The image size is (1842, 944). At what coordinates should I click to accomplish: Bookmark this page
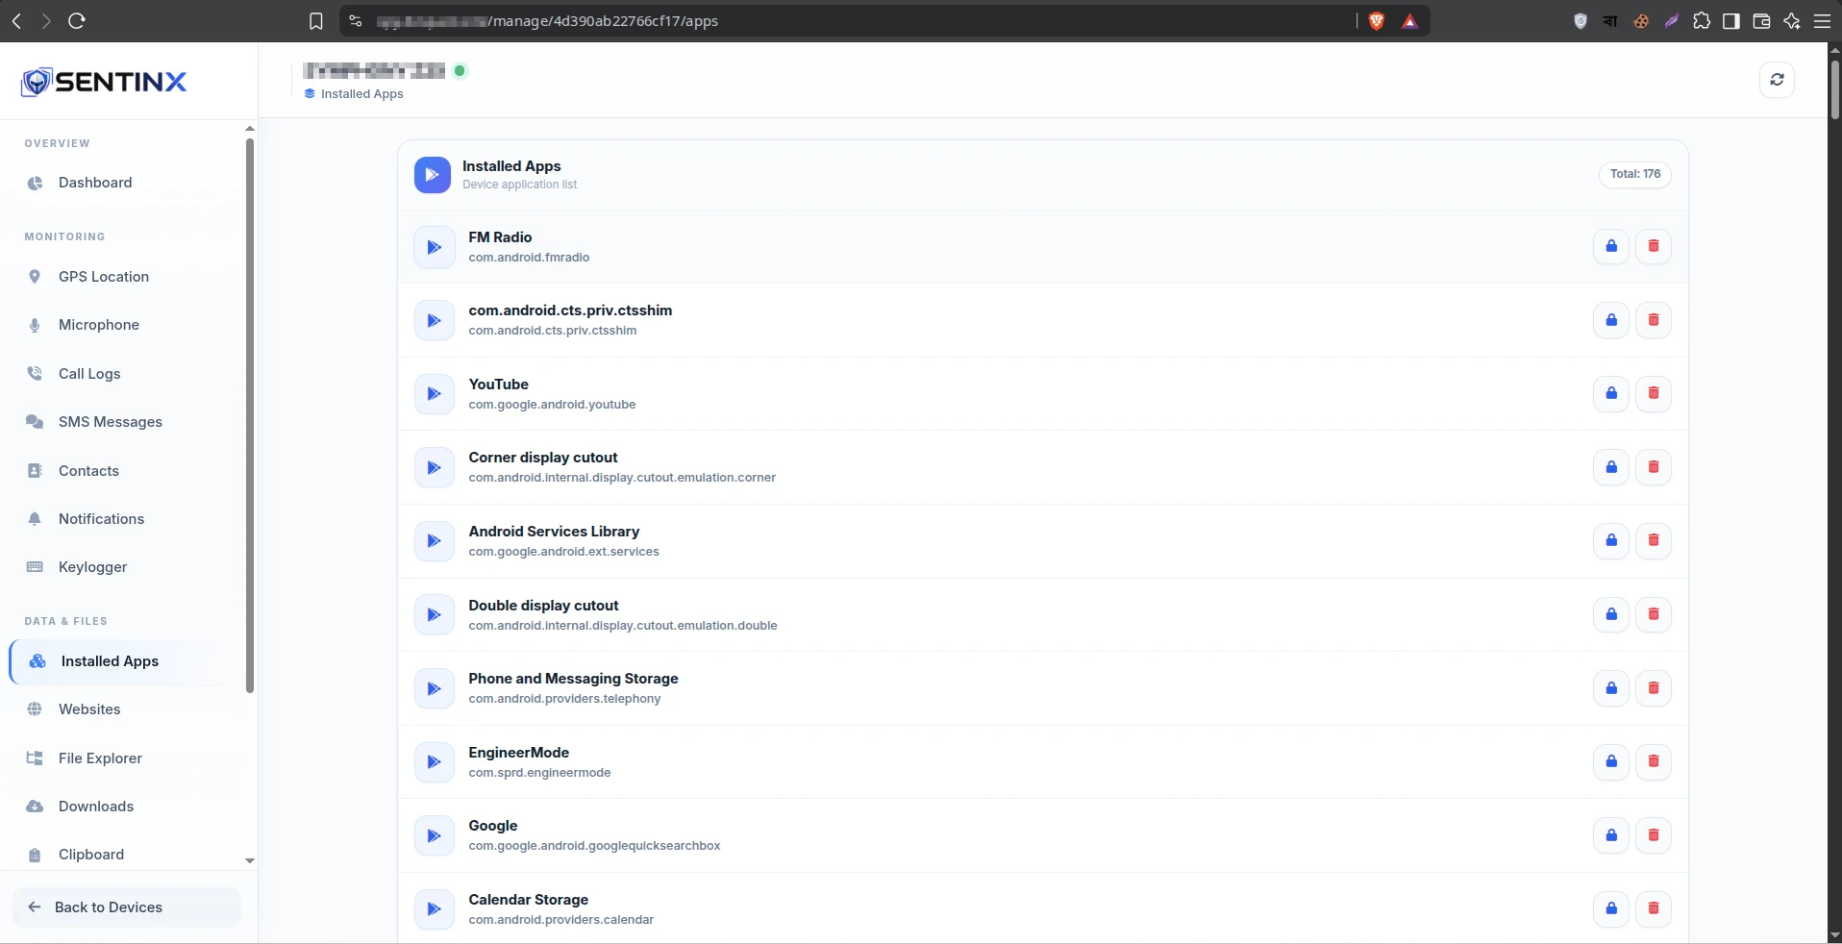(316, 21)
